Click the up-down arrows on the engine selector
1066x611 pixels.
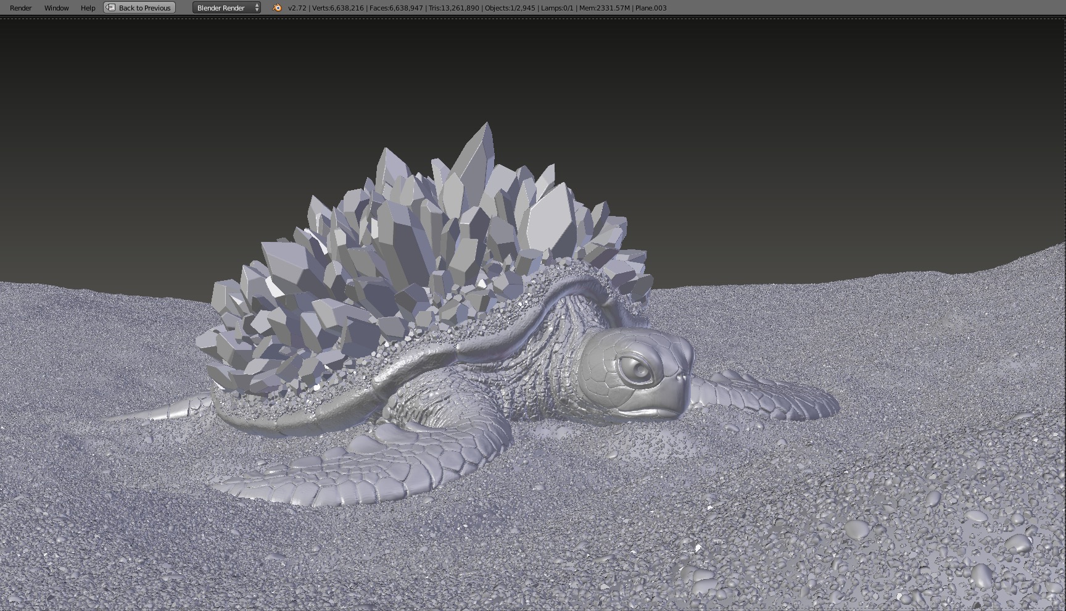pos(257,8)
